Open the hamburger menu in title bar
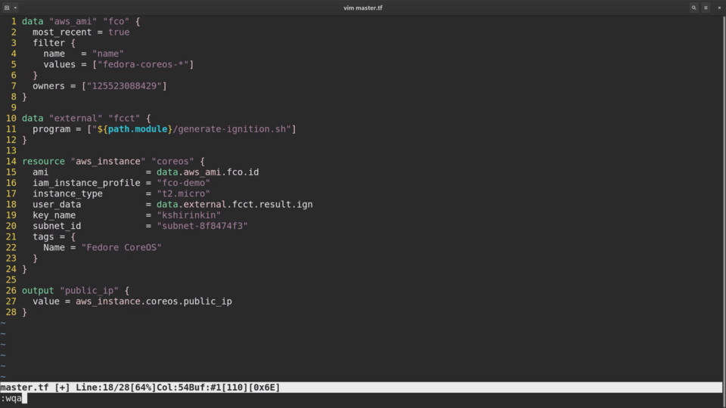 [x=706, y=8]
